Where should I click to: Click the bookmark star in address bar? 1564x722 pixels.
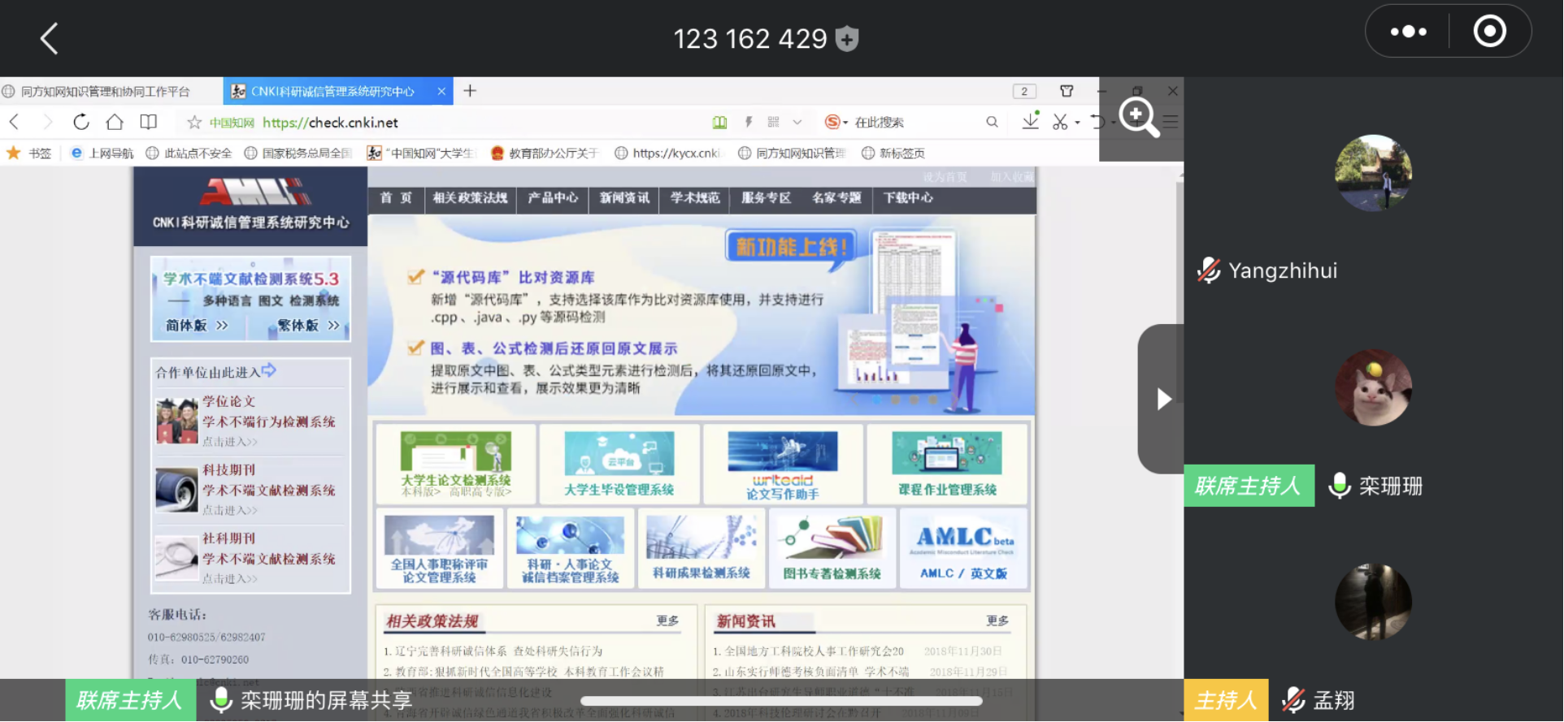194,123
